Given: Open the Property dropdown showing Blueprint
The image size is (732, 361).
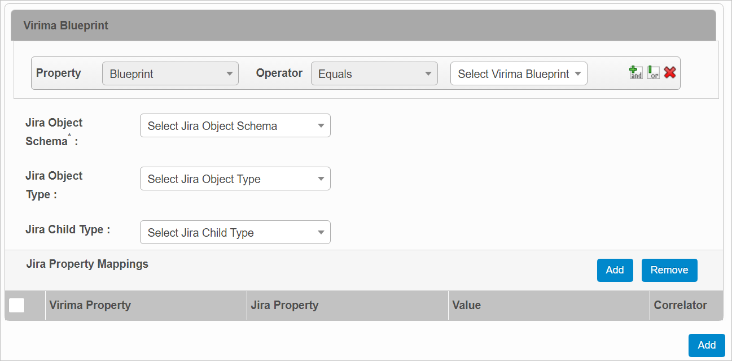Looking at the screenshot, I should coord(170,74).
